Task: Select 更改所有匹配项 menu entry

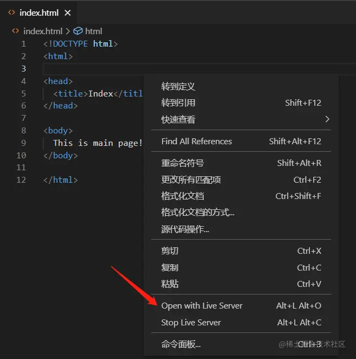Action: [x=241, y=179]
